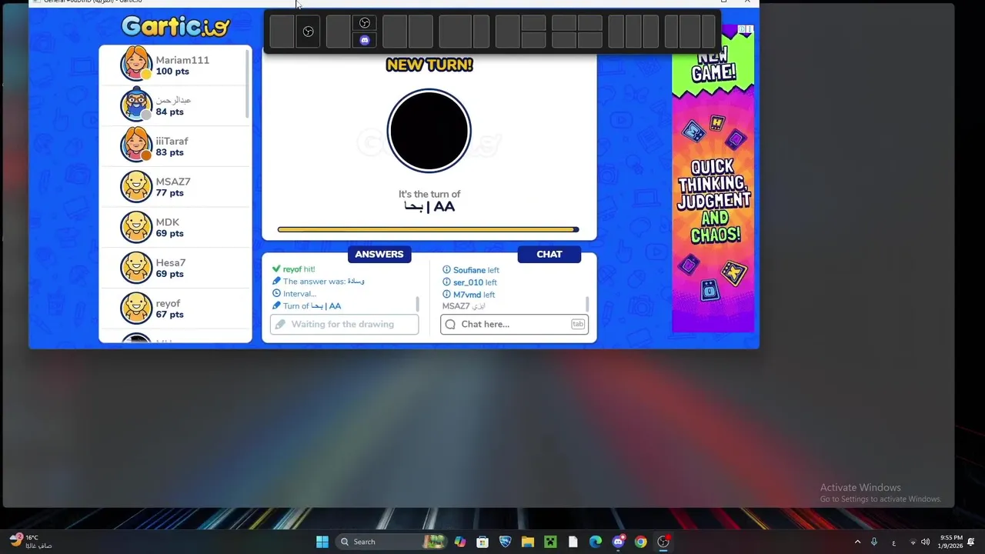Open the blank document taskbar icon
The image size is (985, 554).
coord(573,542)
